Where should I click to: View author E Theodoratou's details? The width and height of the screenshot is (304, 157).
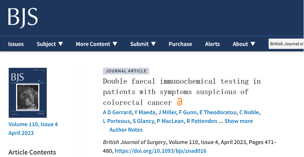point(218,112)
